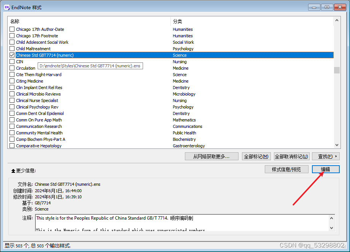The image size is (350, 252).
Task: Uncheck Chinese Std GBT7714 (numeric) checkbox
Action: [12, 55]
